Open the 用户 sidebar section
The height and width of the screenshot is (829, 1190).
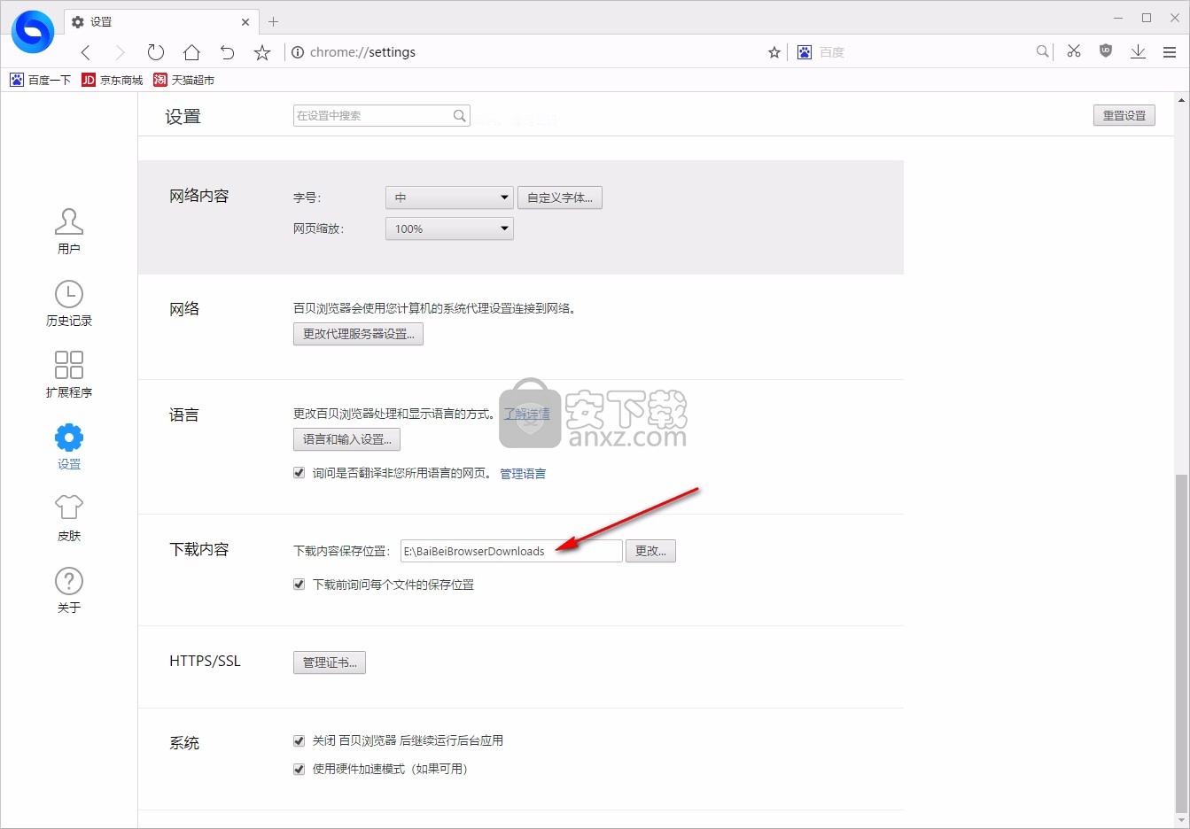(x=69, y=231)
